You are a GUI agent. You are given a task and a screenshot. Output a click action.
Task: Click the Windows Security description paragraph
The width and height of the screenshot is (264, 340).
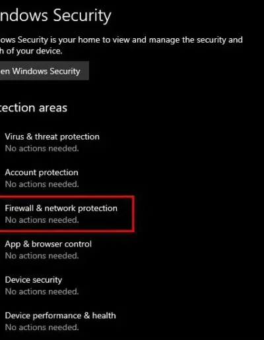point(121,45)
